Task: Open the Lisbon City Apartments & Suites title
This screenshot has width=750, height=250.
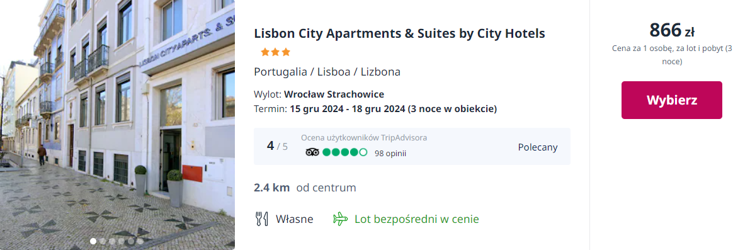Action: 399,33
